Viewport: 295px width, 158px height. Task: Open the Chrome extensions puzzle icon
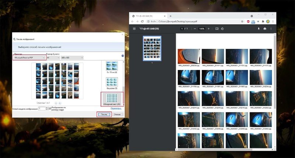(263, 21)
